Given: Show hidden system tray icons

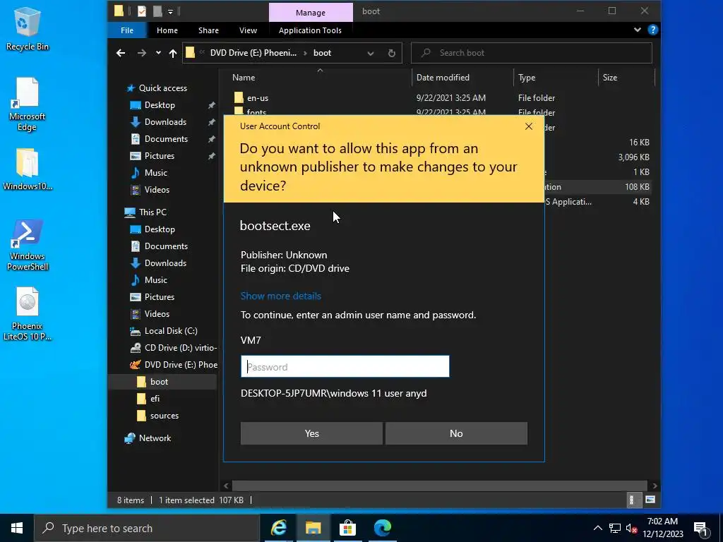Looking at the screenshot, I should coord(597,528).
